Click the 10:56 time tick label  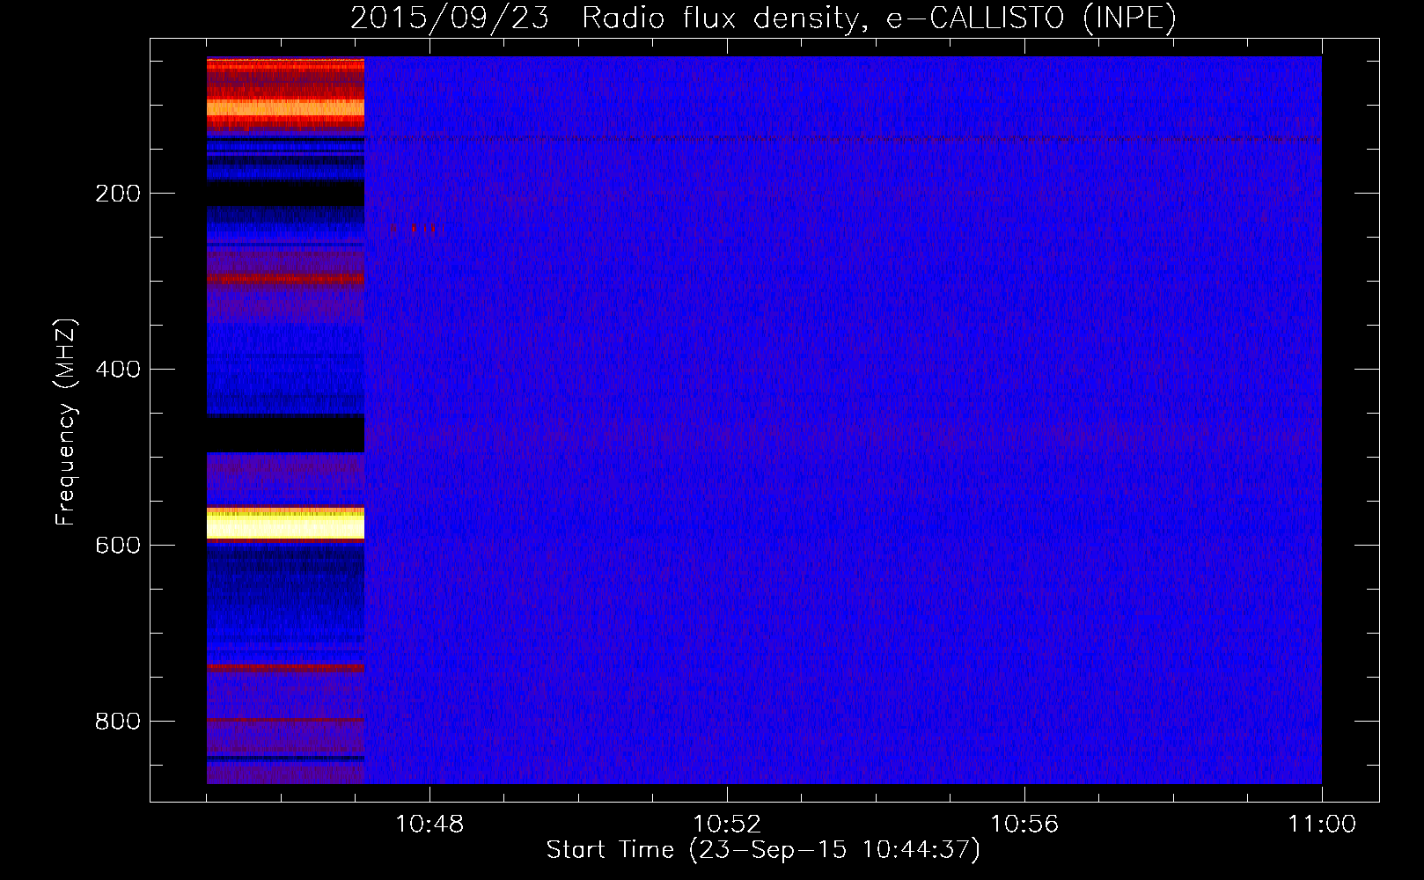point(1024,825)
